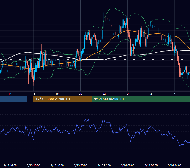Click the 20 hour axis label

point(80,94)
